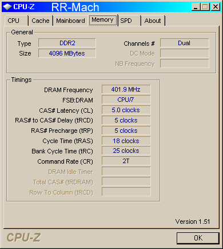Click the 401.9 MHz DRAM frequency value
Viewport: 223px width, 249px height.
click(126, 89)
